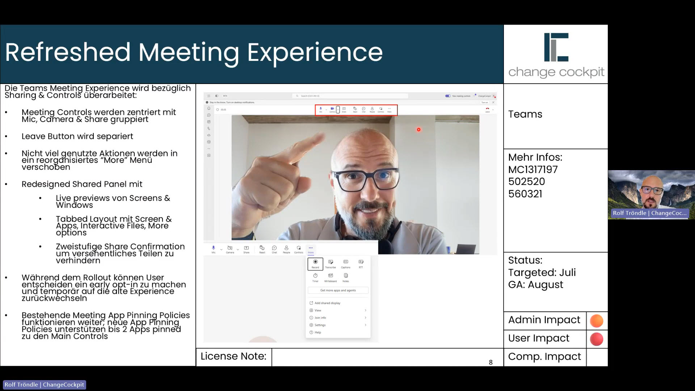Expand the Leave options chevron

pyautogui.click(x=493, y=109)
